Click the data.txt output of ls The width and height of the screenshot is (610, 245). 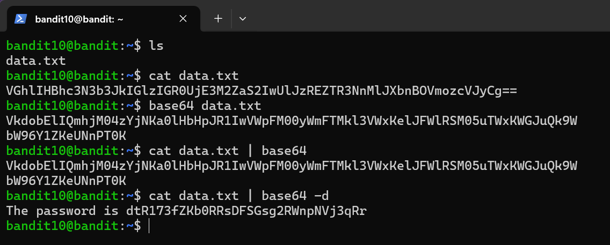click(x=35, y=61)
